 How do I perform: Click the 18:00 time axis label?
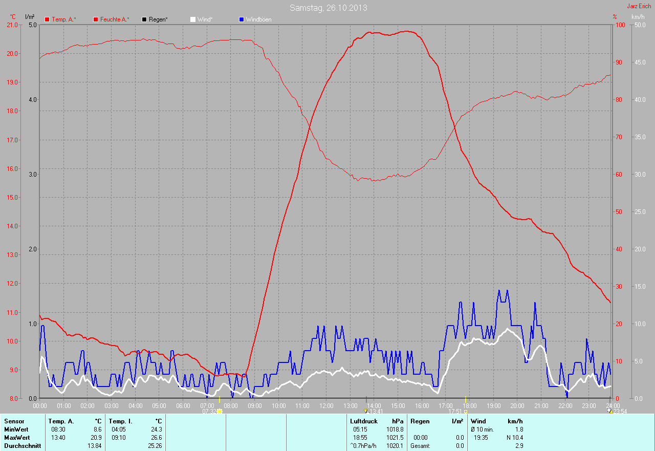click(x=469, y=405)
